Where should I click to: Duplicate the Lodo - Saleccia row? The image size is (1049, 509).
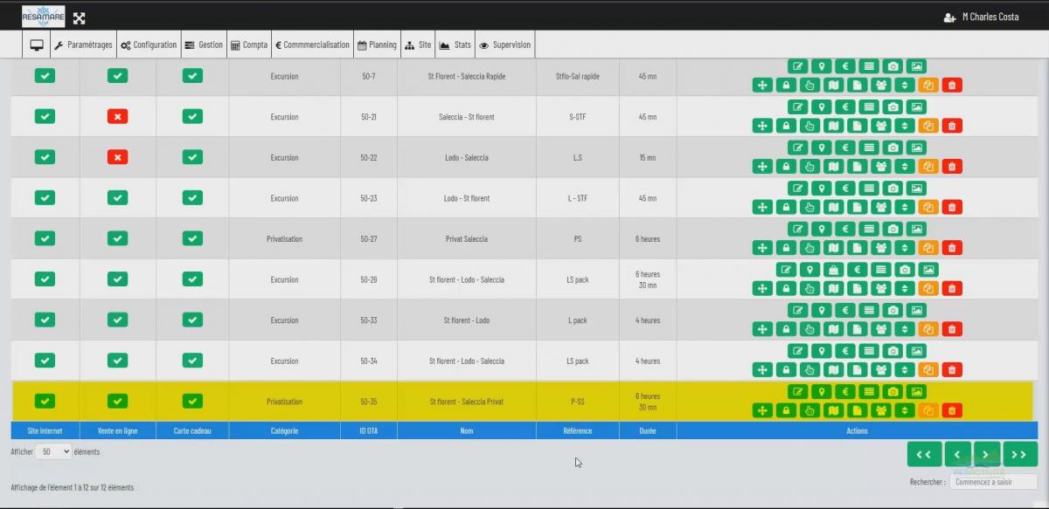[928, 167]
